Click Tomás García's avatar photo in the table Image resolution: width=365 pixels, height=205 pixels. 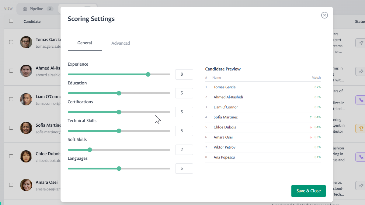26,42
